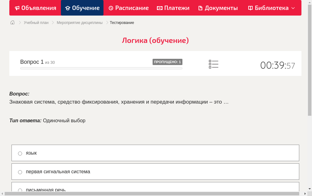The image size is (312, 196).
Task: Follow the Учебный план breadcrumb link
Action: [36, 22]
